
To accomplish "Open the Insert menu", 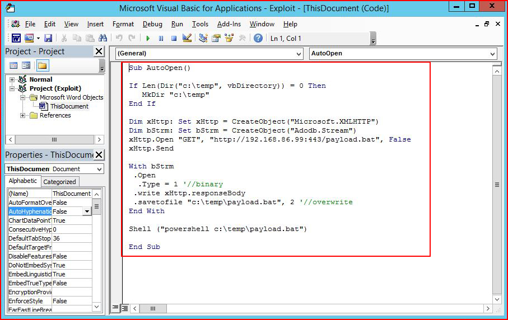I will [x=95, y=24].
